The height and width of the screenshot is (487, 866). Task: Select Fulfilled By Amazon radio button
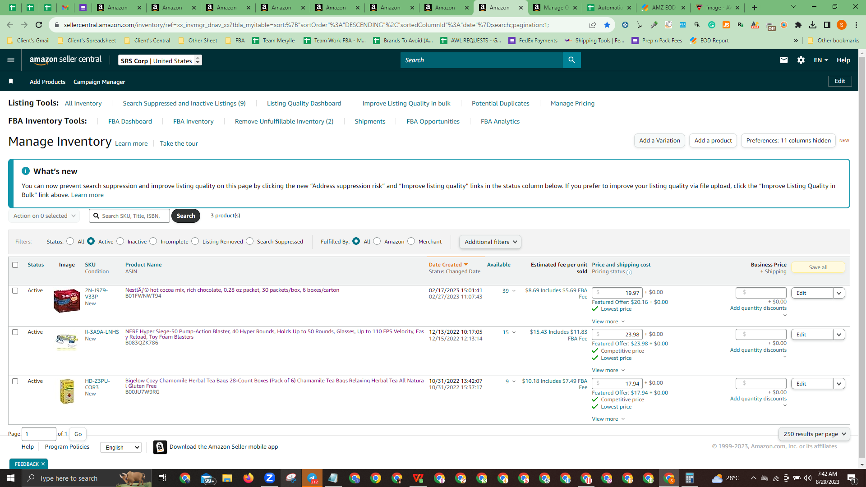click(377, 241)
